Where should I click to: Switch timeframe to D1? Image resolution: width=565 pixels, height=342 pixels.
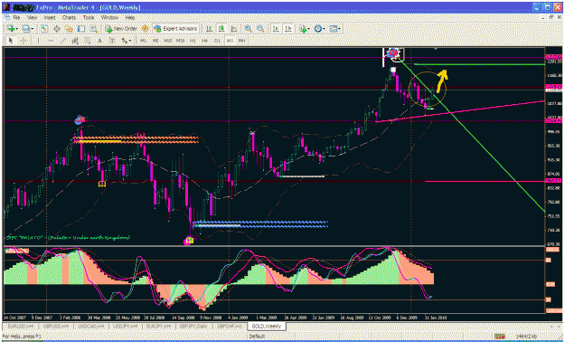[x=217, y=41]
